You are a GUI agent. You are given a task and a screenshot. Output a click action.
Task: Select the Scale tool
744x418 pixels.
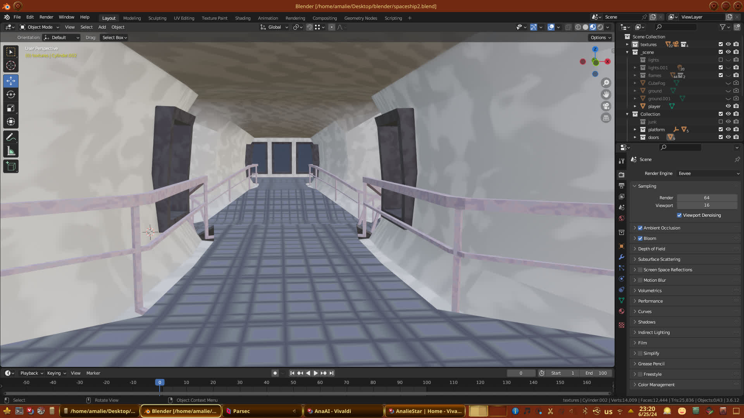click(11, 108)
